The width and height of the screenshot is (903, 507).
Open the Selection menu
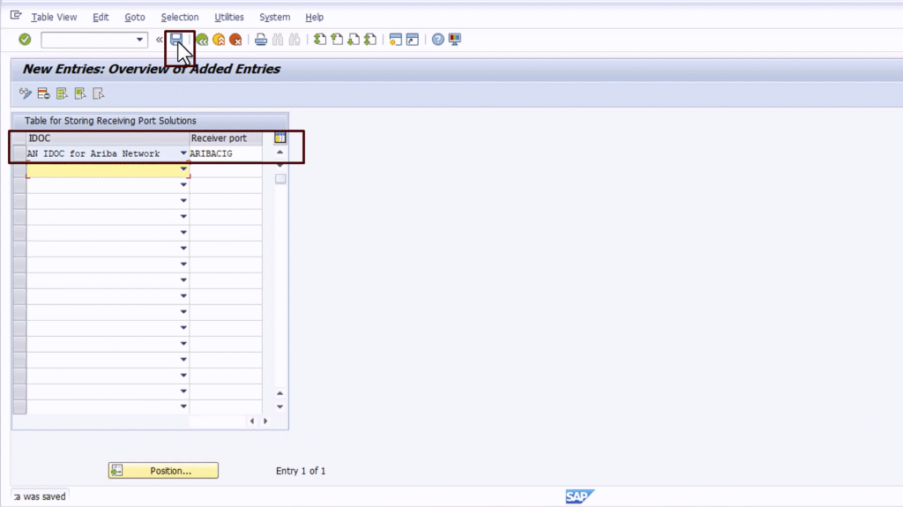click(x=180, y=18)
